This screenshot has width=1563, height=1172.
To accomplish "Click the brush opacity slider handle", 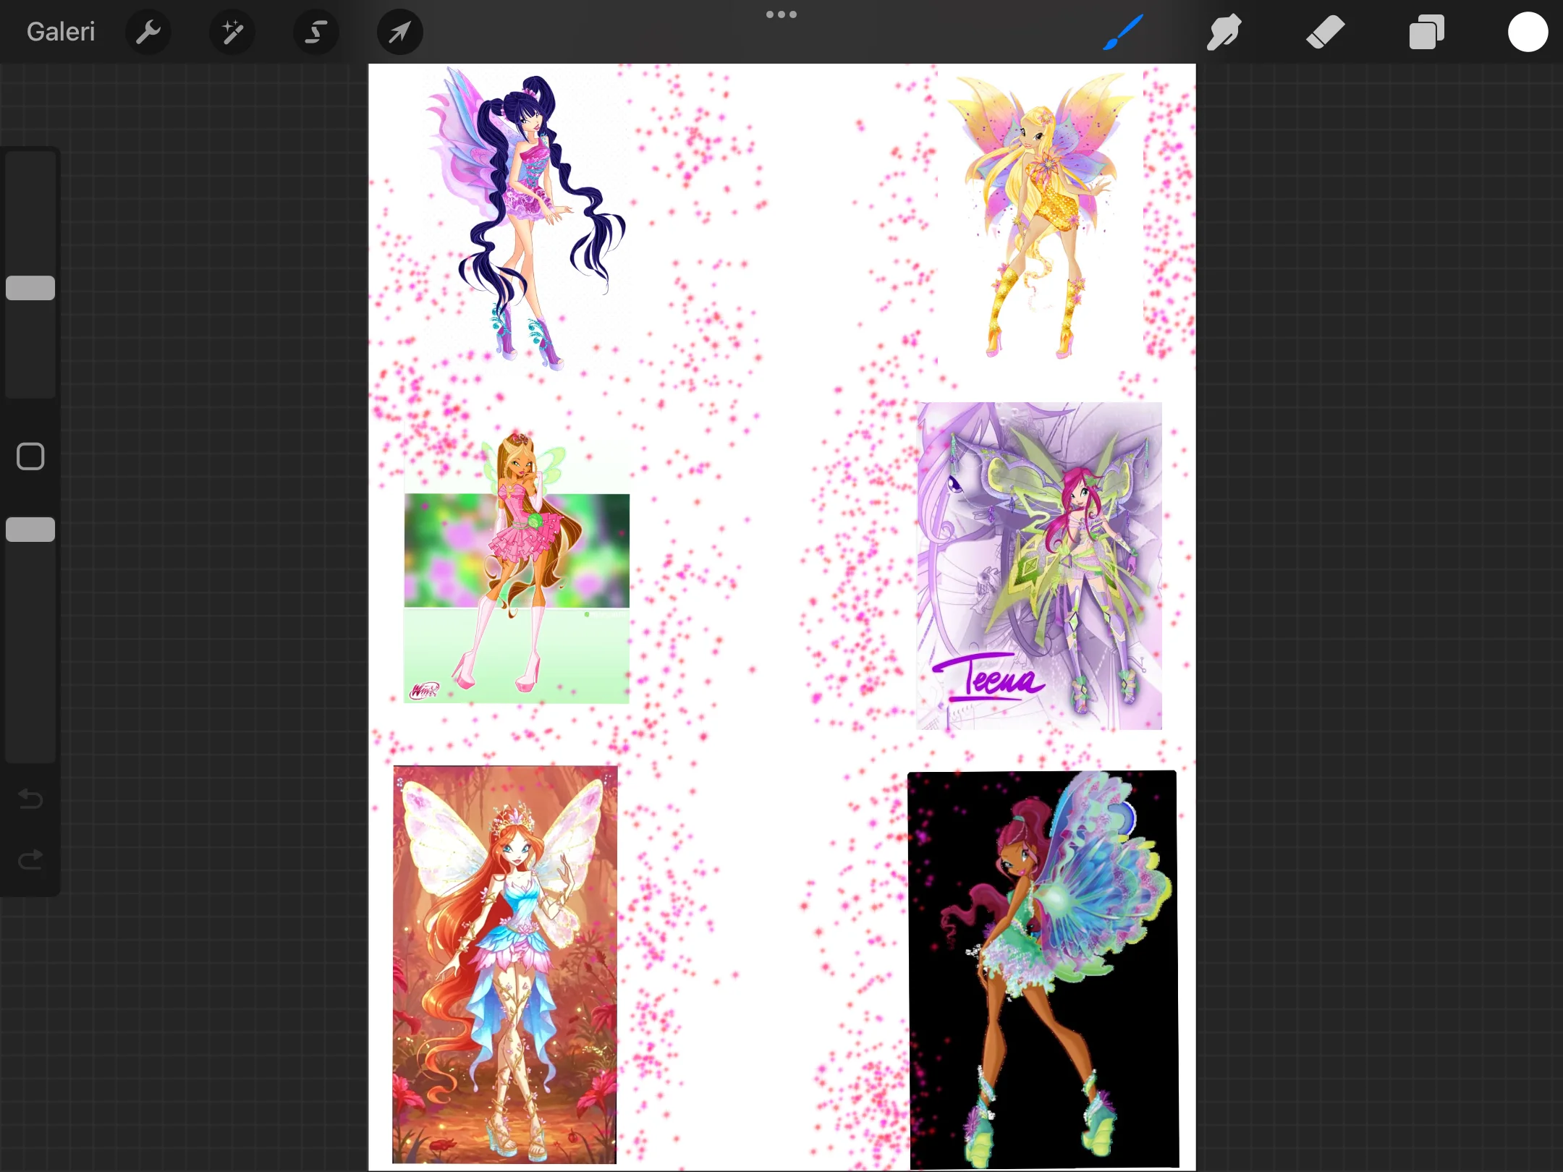I will [30, 530].
